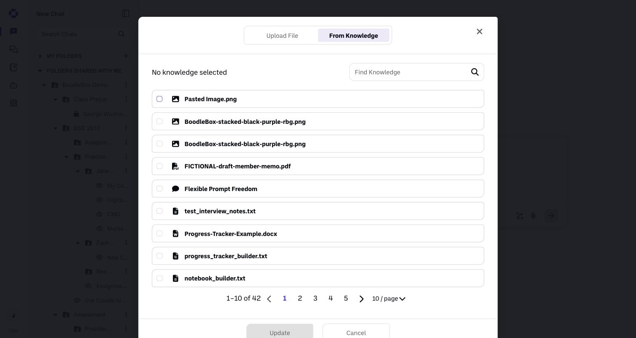Click the search magnifier in Find Knowledge
This screenshot has height=338, width=636.
pyautogui.click(x=475, y=72)
